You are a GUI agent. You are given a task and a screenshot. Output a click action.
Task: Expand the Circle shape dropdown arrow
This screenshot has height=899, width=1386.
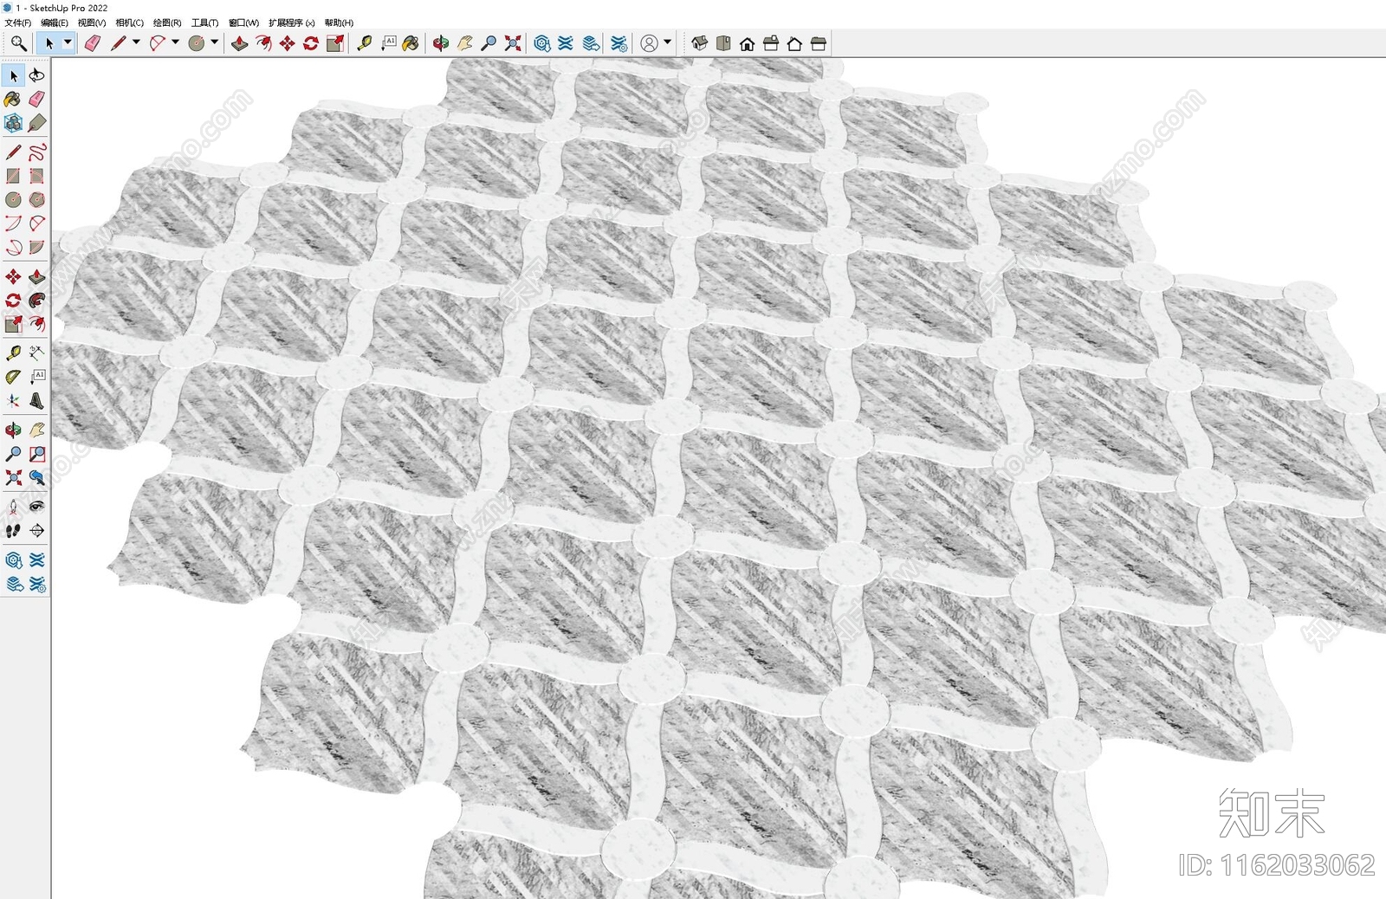pos(215,42)
